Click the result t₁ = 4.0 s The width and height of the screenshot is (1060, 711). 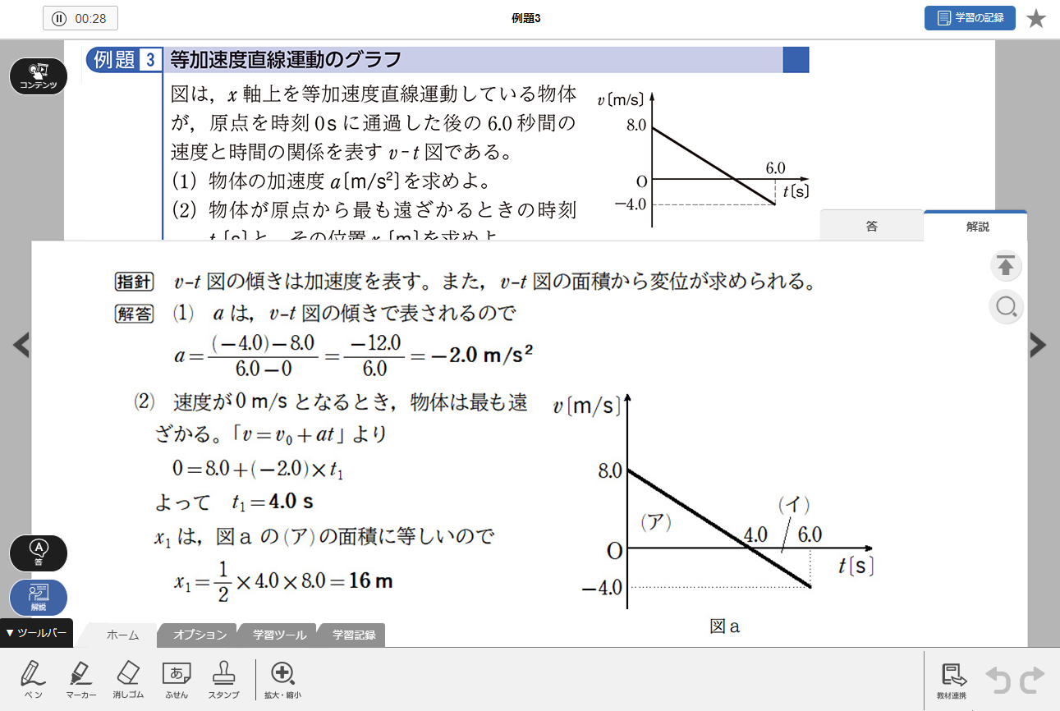pos(273,501)
